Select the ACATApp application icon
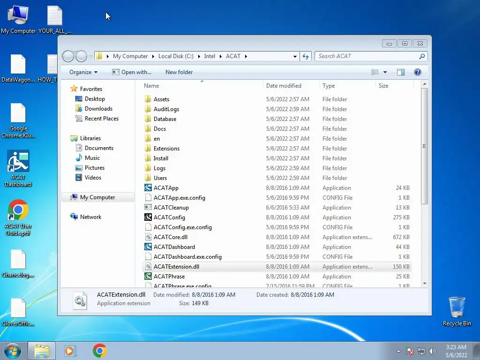The height and width of the screenshot is (360, 480). tap(148, 187)
